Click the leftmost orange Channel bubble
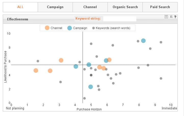The image size is (184, 116). [x=36, y=70]
